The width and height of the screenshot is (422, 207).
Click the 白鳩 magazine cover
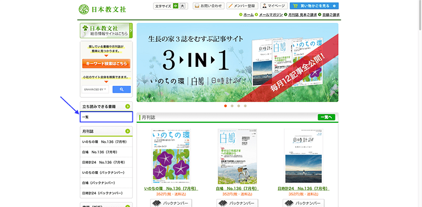[237, 156]
